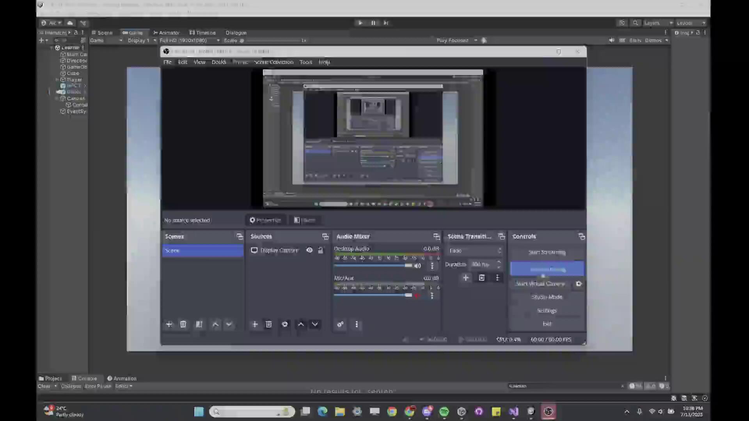
Task: Open OBS Settings from the Controls panel
Action: (547, 310)
